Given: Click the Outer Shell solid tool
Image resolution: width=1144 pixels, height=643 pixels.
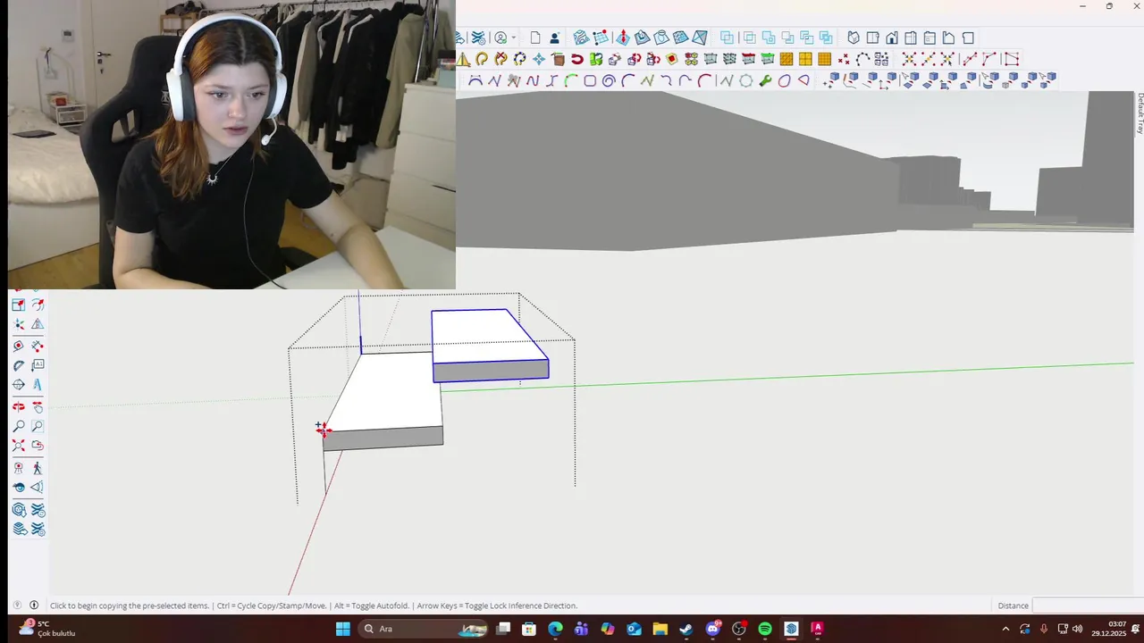Looking at the screenshot, I should tap(727, 38).
